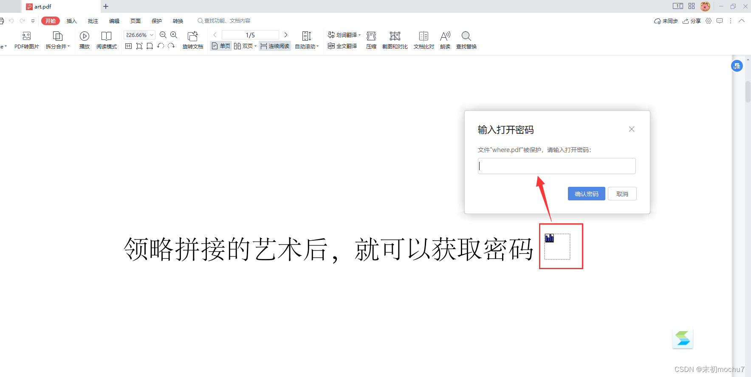Click the window layout icon in title bar

tap(678, 6)
